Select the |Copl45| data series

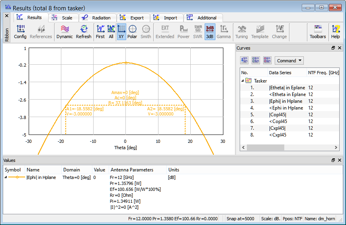pos(278,115)
